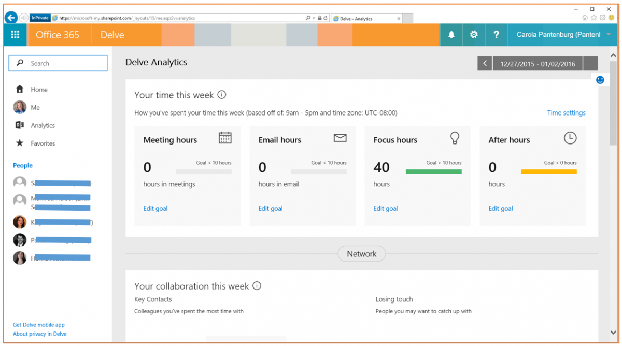622x346 pixels.
Task: Click the date range 12/27/2015 - 01/02/2016
Action: pyautogui.click(x=538, y=64)
